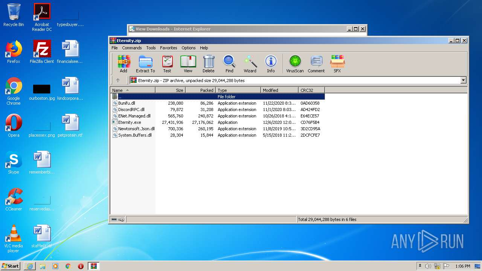Click the Add toolbar icon in WinRAR
482x271 pixels.
(124, 64)
